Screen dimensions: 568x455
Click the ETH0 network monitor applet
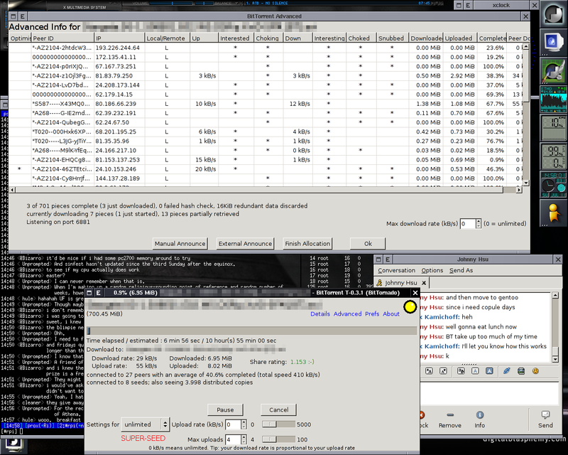pos(554,99)
